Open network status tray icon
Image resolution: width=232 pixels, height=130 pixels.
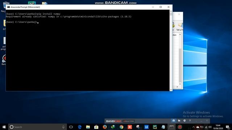(x=206, y=127)
